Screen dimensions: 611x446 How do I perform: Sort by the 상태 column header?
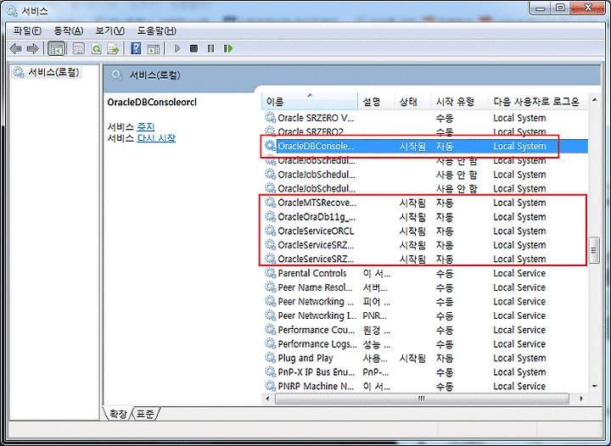coord(412,102)
